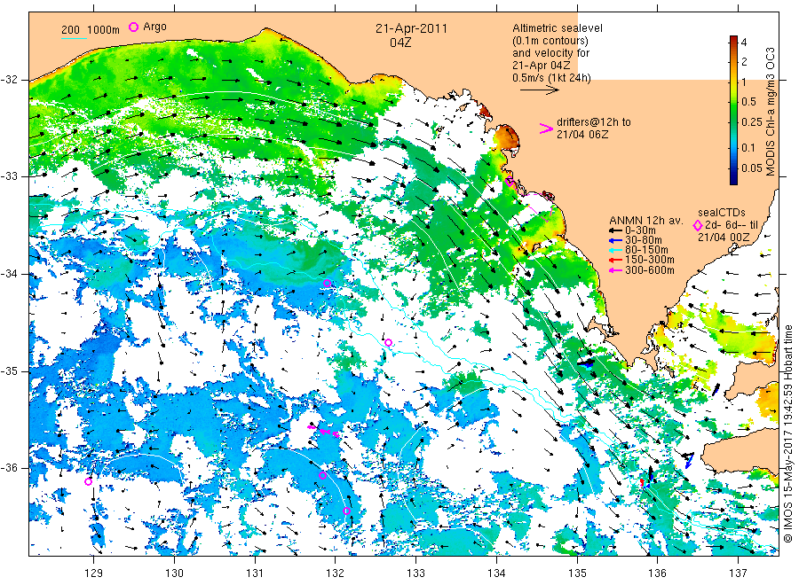Screen dimensions: 799x585
Task: Click the magenta Argo circle in the legend
Action: 133,27
